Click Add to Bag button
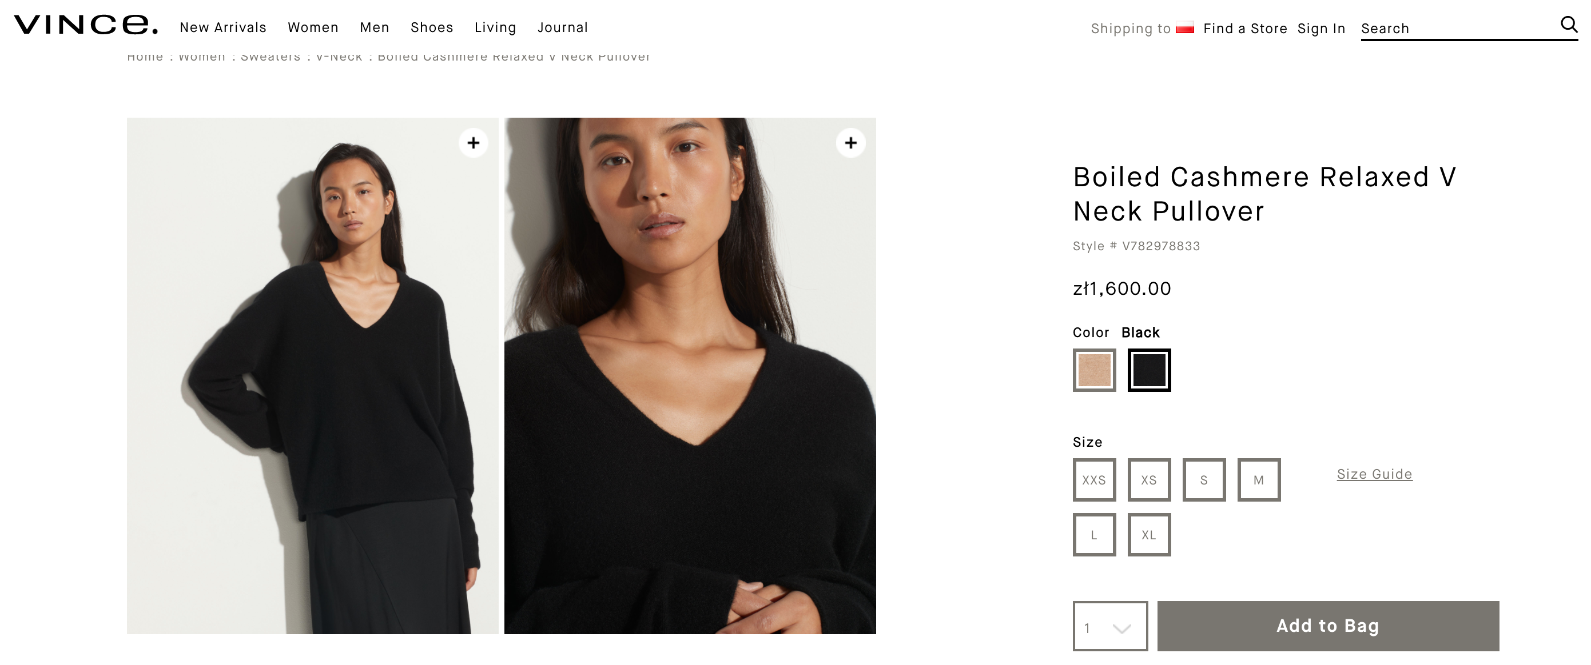This screenshot has width=1591, height=665. pyautogui.click(x=1328, y=626)
